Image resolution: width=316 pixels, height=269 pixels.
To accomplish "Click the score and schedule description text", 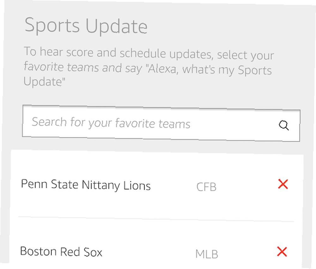I will point(149,67).
